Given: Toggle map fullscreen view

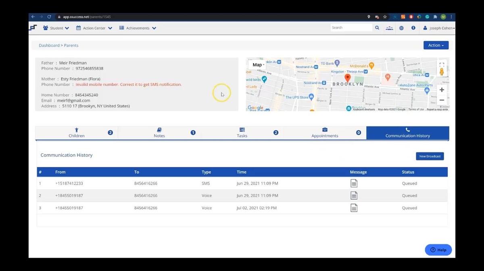Looking at the screenshot, I should coord(442,65).
